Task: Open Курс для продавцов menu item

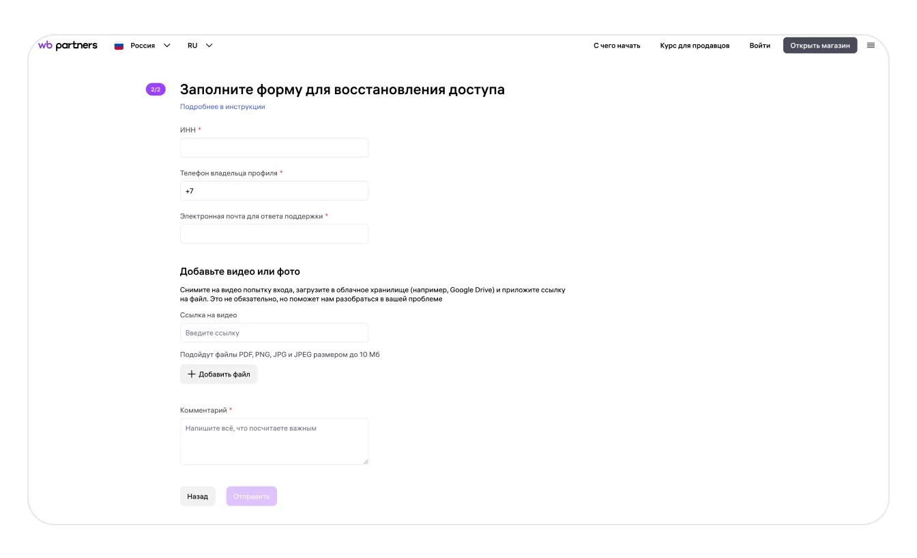Action: (x=695, y=46)
